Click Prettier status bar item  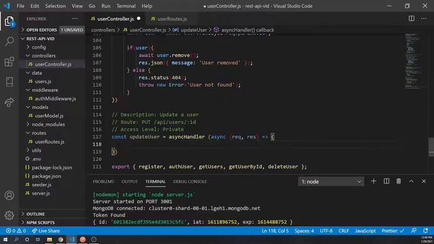[393, 230]
